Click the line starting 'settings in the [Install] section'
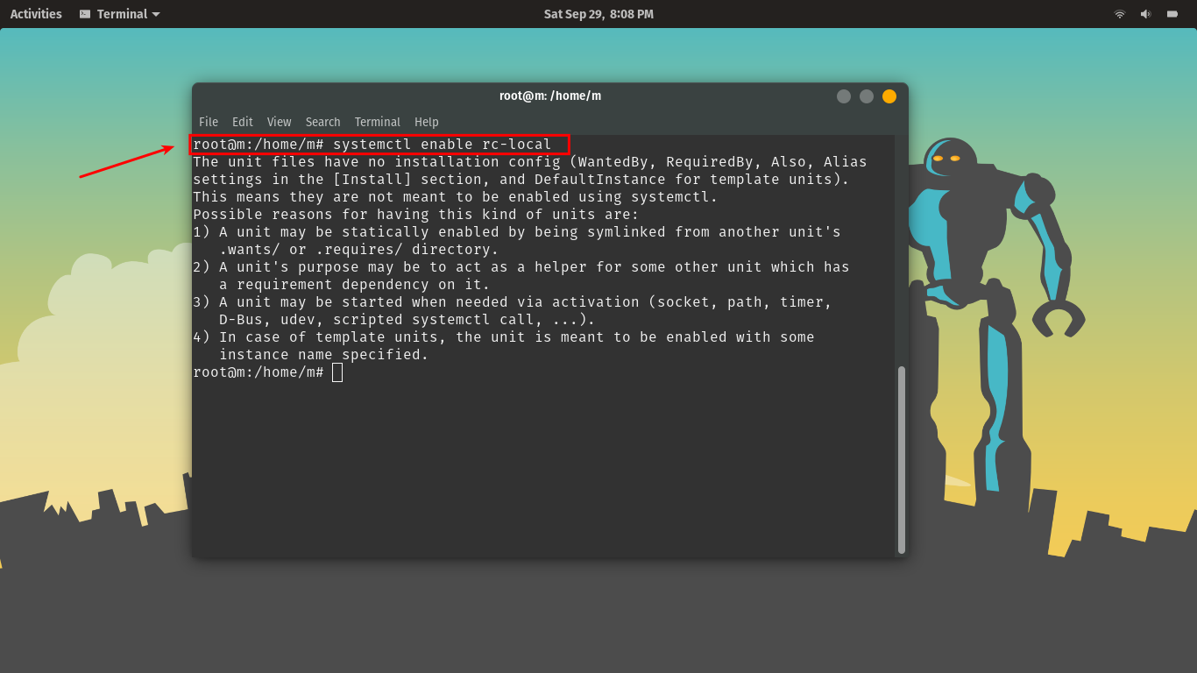 click(x=521, y=180)
